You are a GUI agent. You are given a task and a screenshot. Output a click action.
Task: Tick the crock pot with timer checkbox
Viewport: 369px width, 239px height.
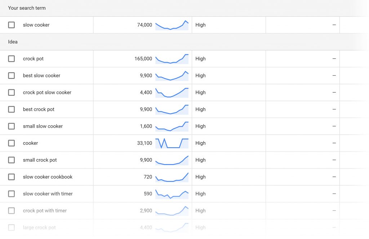click(11, 211)
